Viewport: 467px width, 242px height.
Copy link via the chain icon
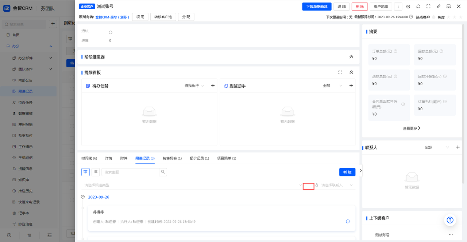click(439, 7)
